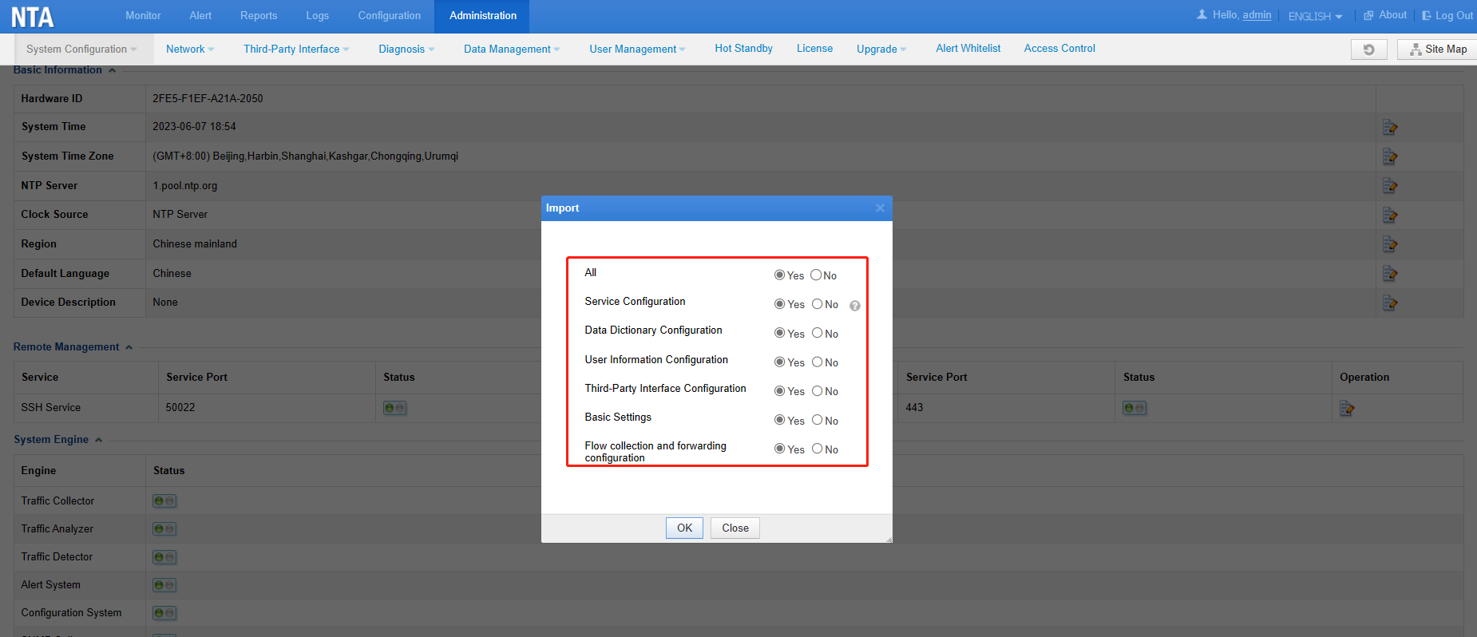Switch to the Monitor tab
1477x637 pixels.
pyautogui.click(x=143, y=16)
